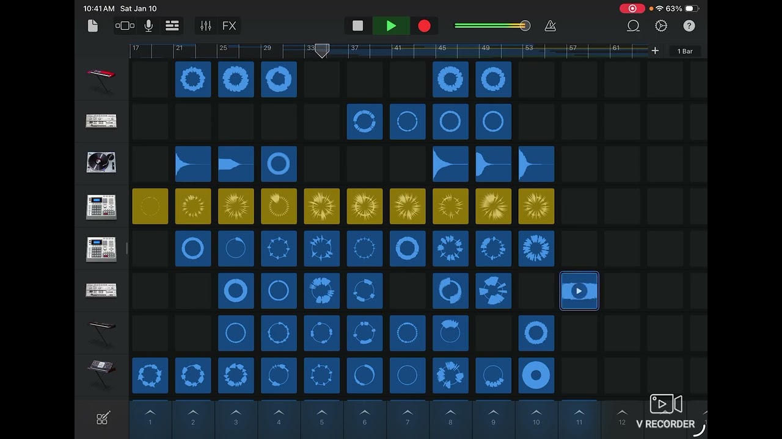Open song settings gear icon
The height and width of the screenshot is (439, 782).
tap(661, 26)
